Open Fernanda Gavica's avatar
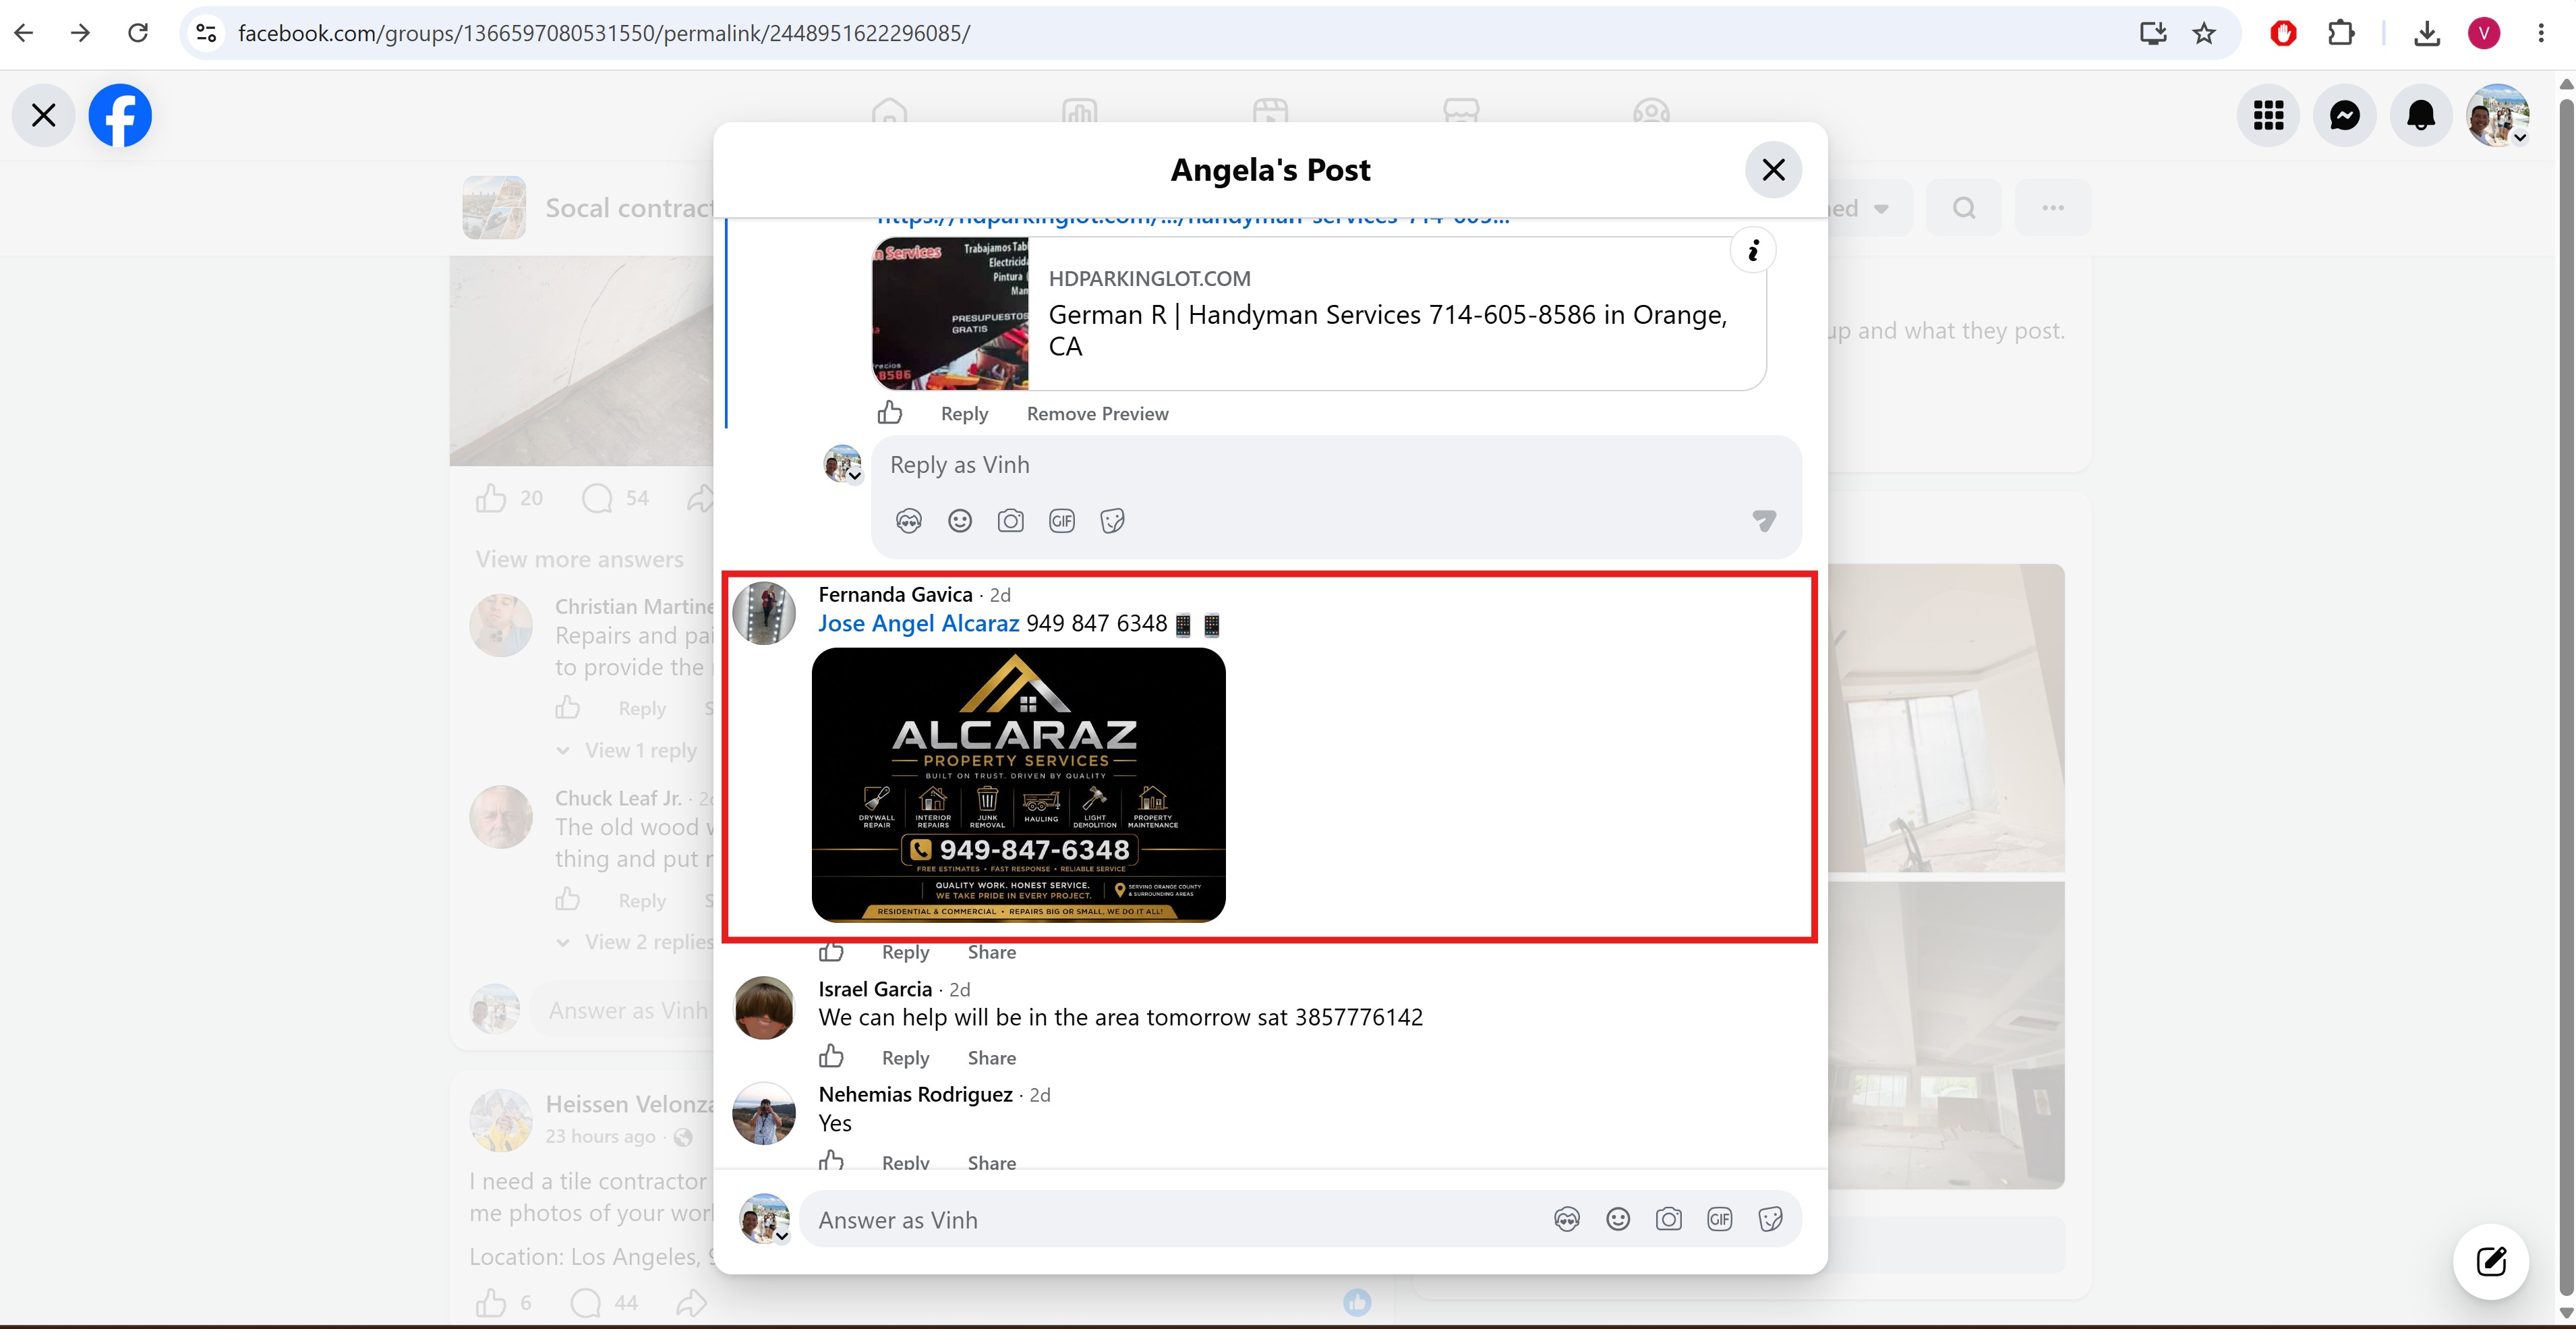 click(764, 613)
